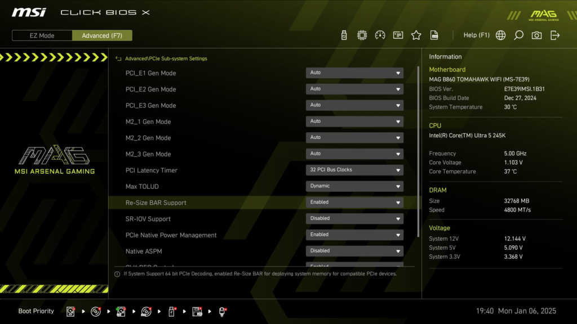Change language via the globe icon
577x324 pixels.
point(501,35)
